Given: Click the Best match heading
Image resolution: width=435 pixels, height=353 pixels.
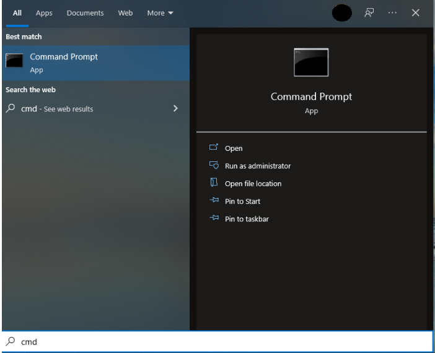Looking at the screenshot, I should (x=24, y=37).
